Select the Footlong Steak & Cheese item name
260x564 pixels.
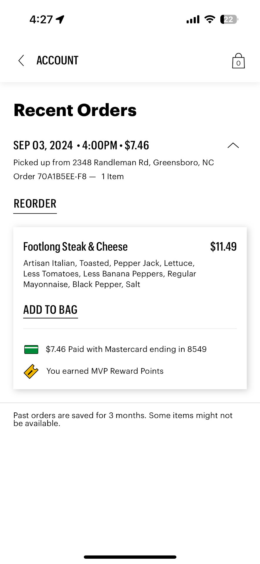coord(75,247)
